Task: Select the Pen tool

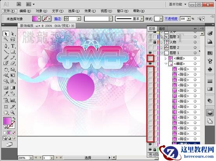Action: (6, 46)
